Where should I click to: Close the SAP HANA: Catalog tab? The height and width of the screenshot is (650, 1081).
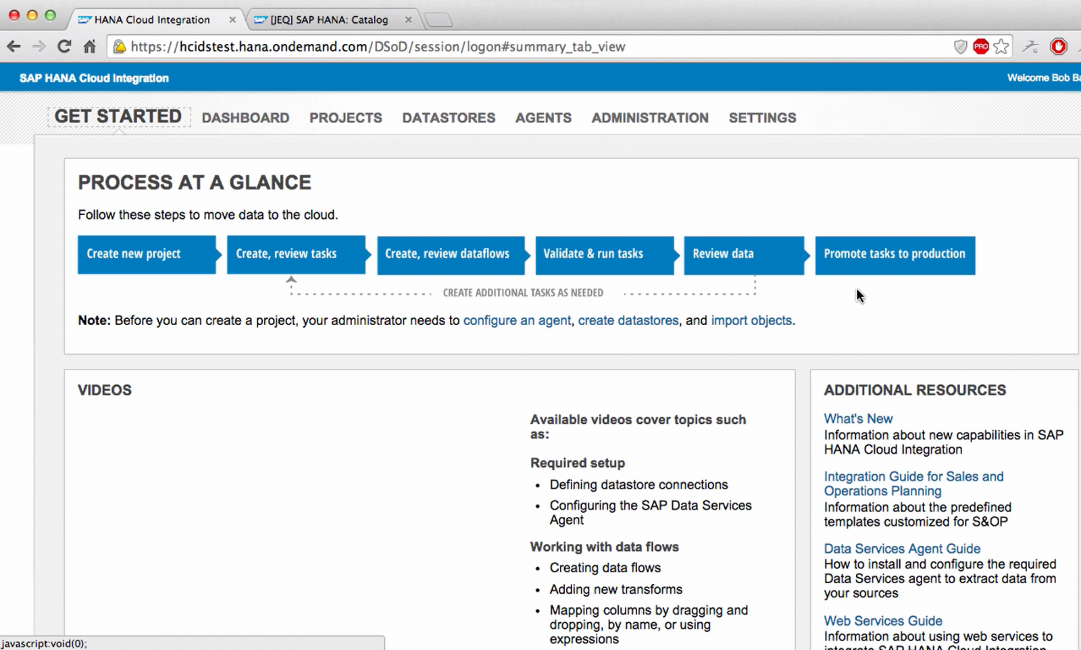(408, 20)
